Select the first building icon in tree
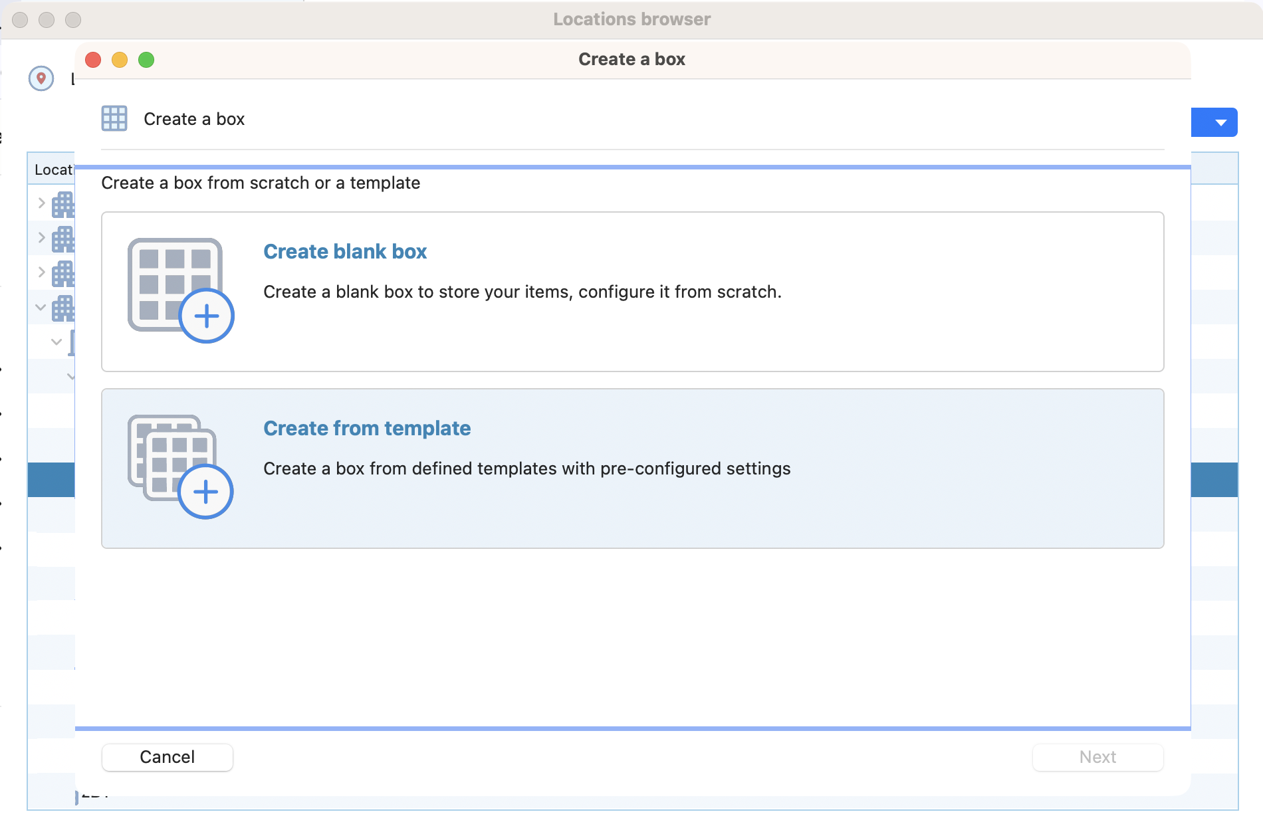Viewport: 1263px width, 836px height. (64, 204)
